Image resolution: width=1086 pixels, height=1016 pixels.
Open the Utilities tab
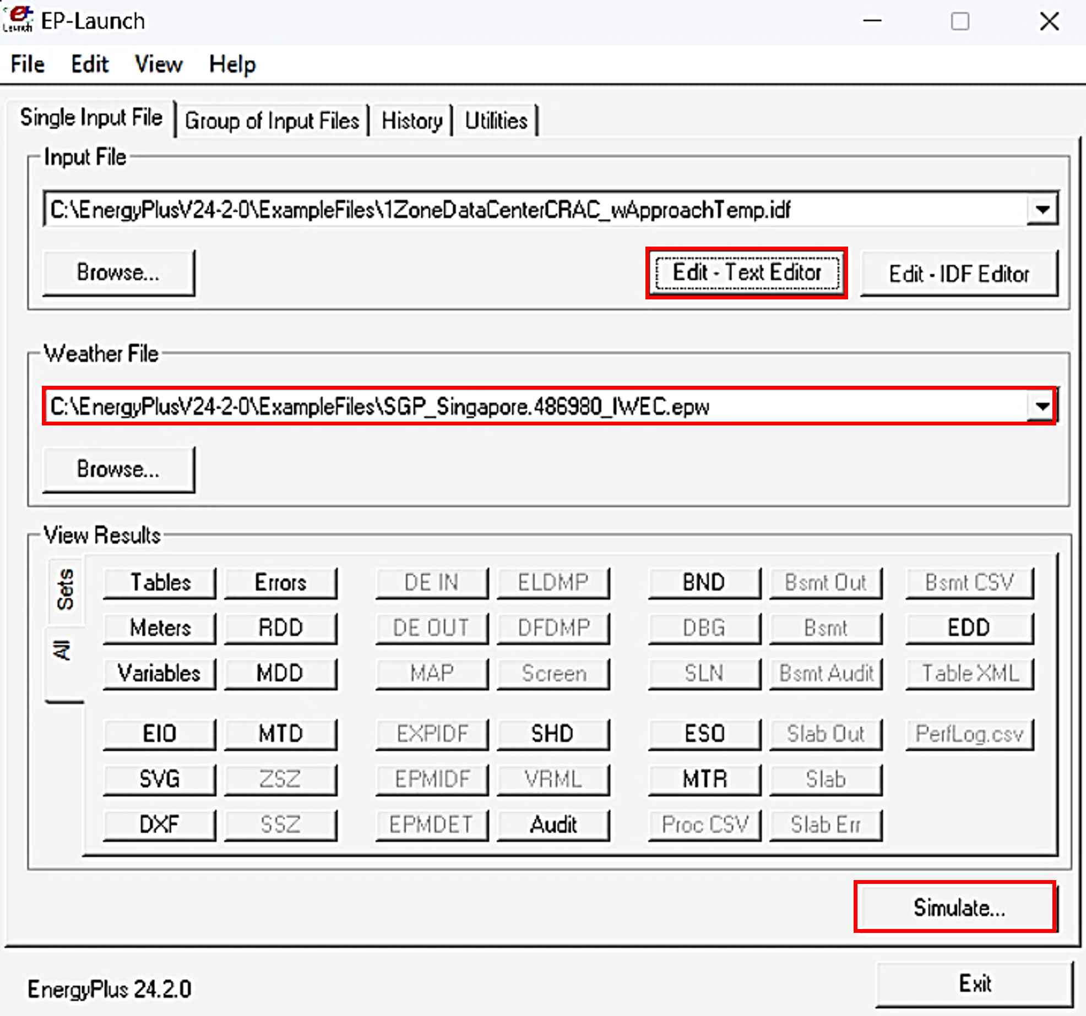click(496, 121)
